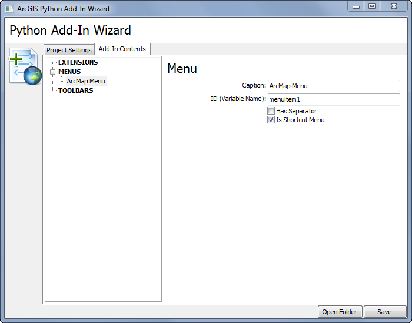Select the TOOLBARS tree item

76,90
